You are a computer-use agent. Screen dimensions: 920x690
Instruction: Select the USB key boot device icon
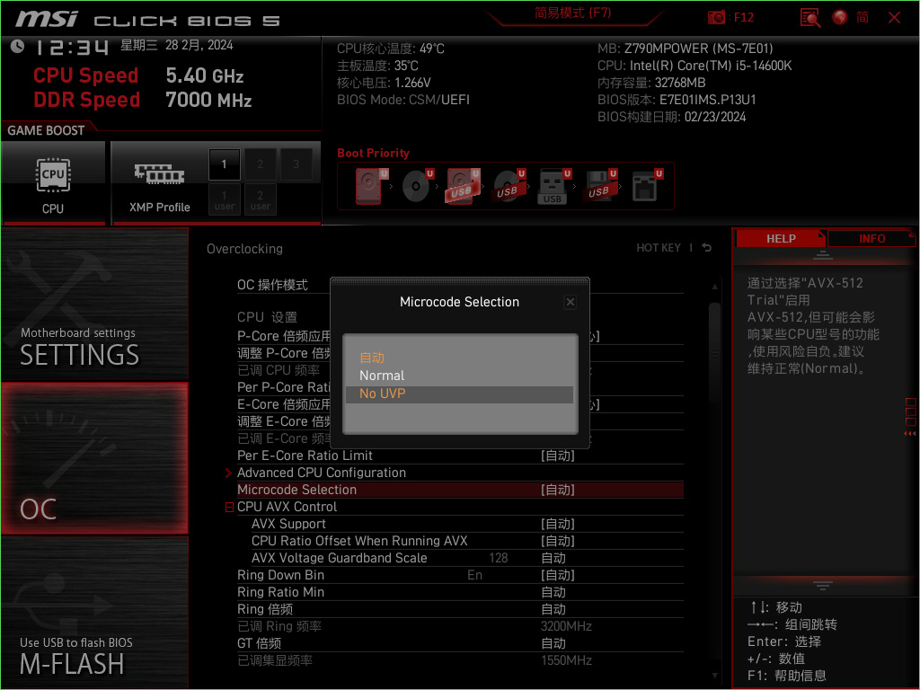click(553, 186)
